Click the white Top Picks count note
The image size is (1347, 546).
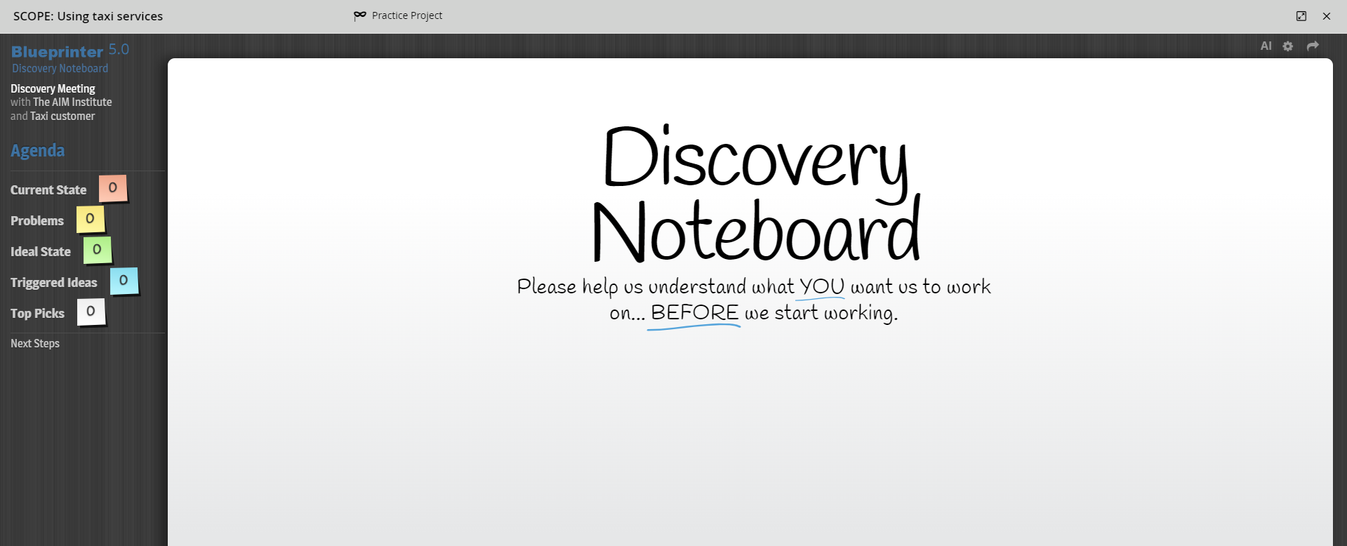[x=91, y=312]
